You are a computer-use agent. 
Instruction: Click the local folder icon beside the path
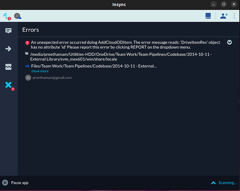pyautogui.click(x=27, y=53)
